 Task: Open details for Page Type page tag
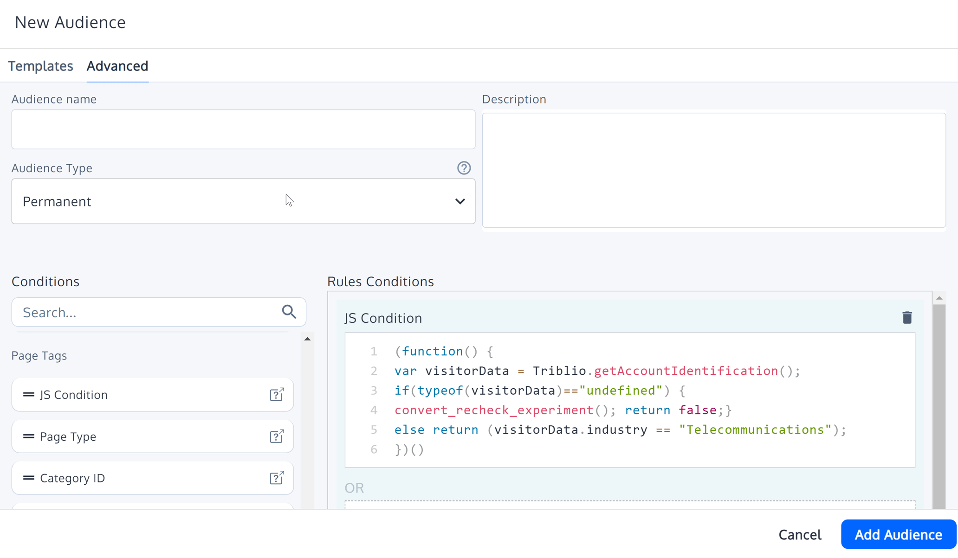(277, 436)
